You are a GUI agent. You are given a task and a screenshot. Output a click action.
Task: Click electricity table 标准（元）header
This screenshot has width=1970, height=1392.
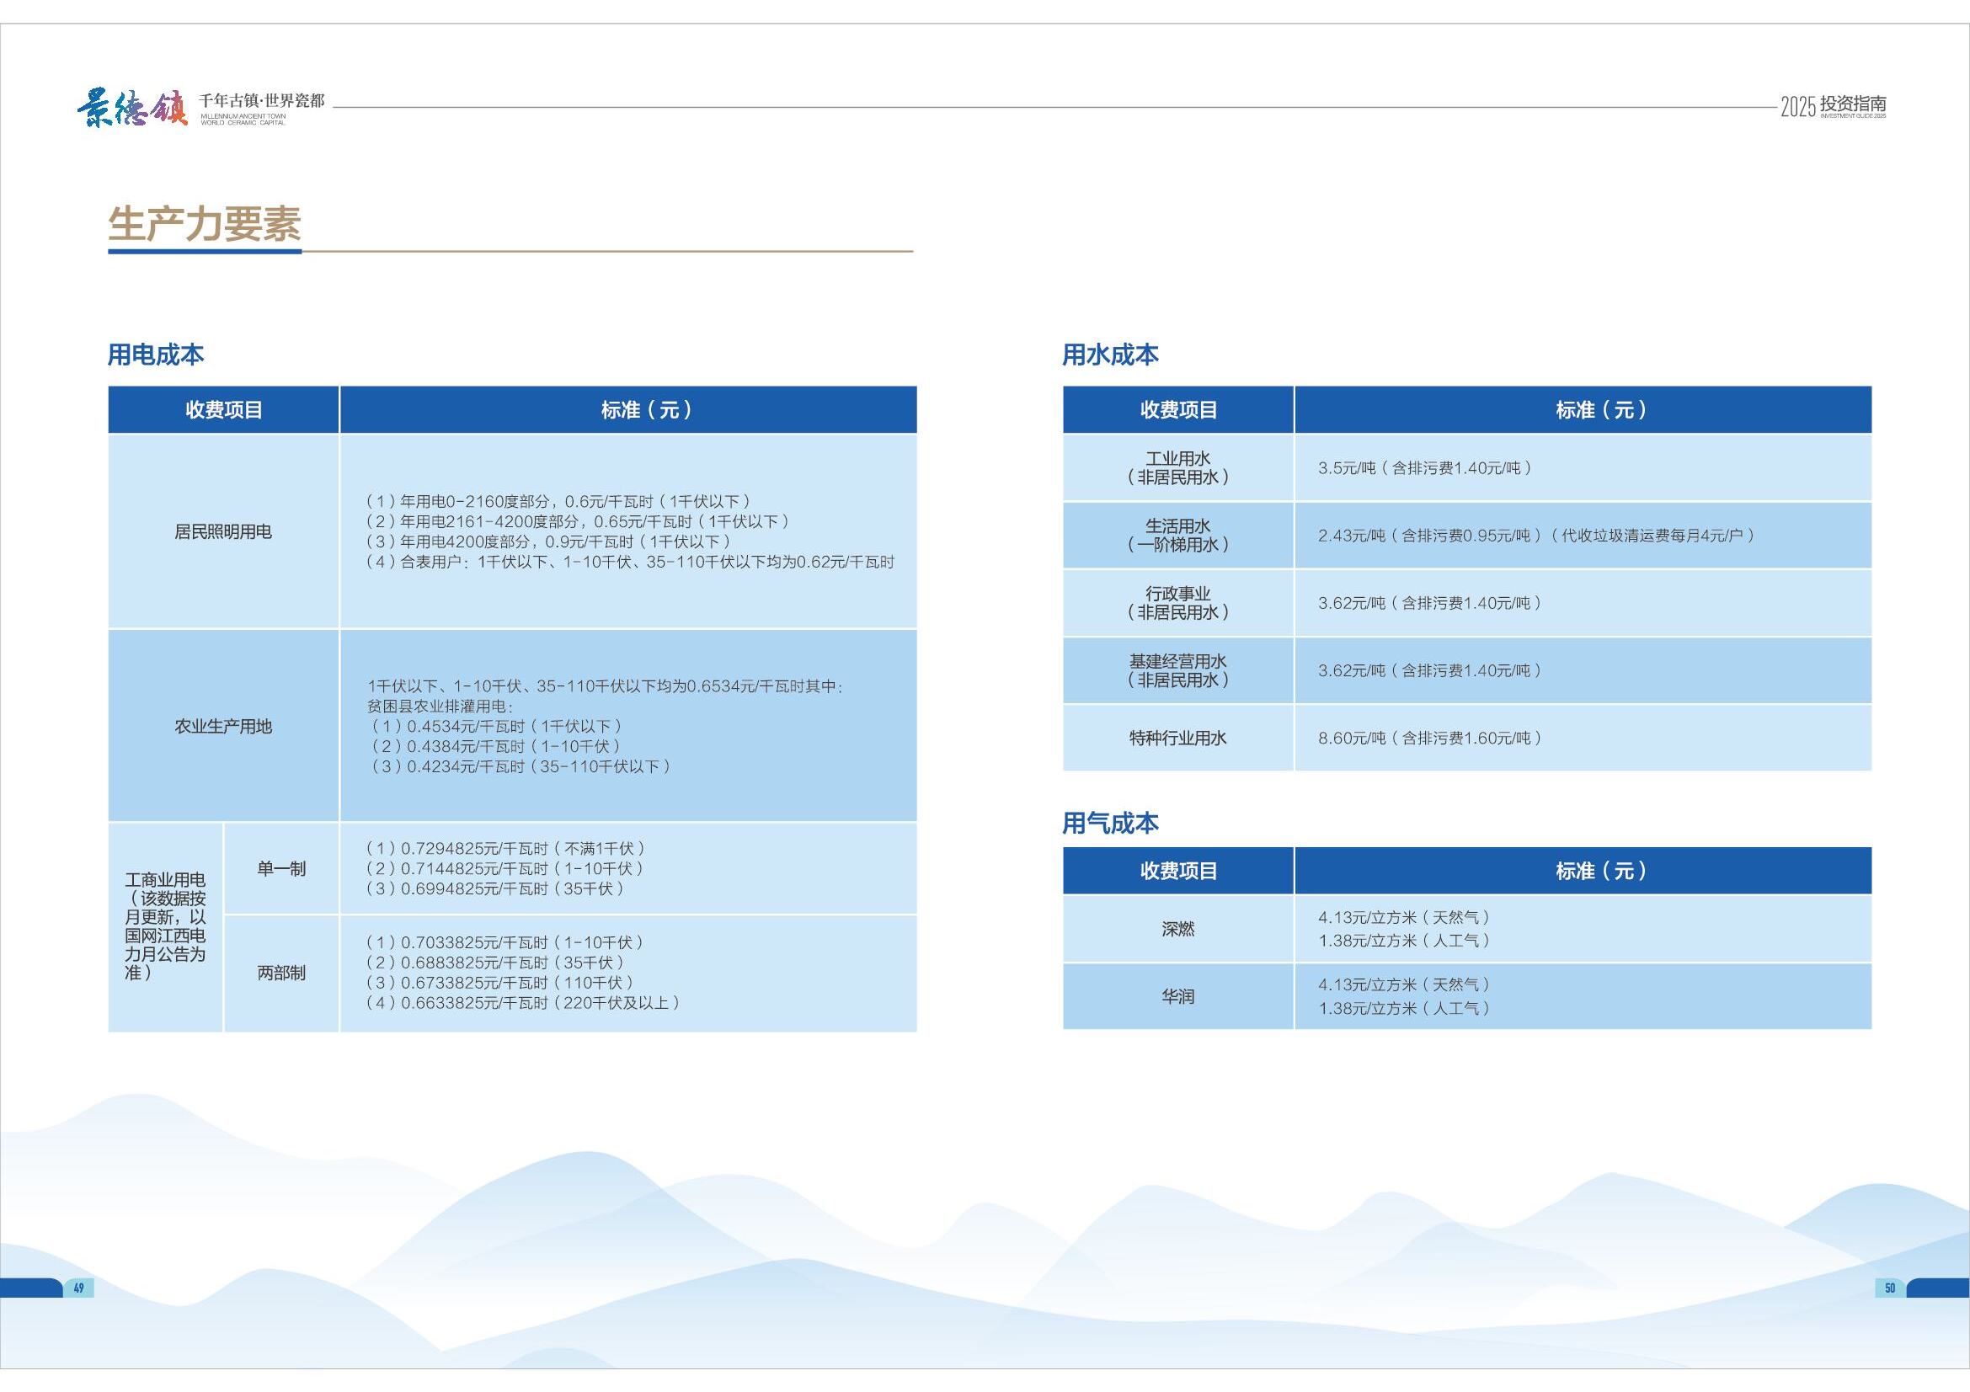coord(645,410)
